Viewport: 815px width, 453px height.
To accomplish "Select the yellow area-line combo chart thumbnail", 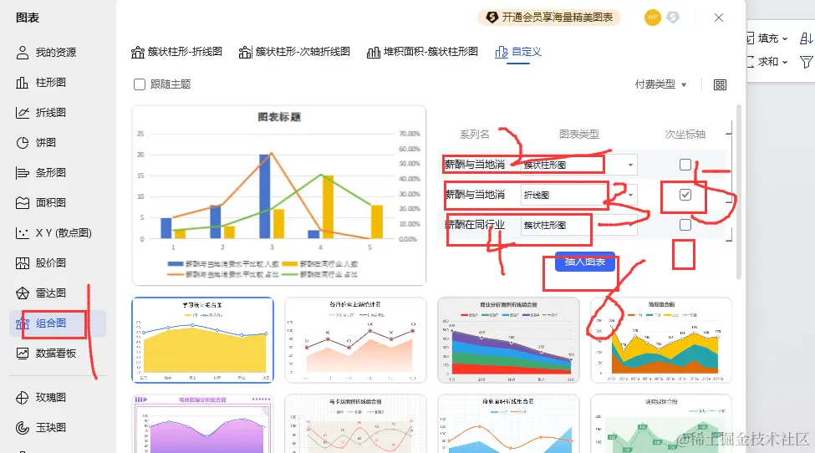I will [x=203, y=339].
